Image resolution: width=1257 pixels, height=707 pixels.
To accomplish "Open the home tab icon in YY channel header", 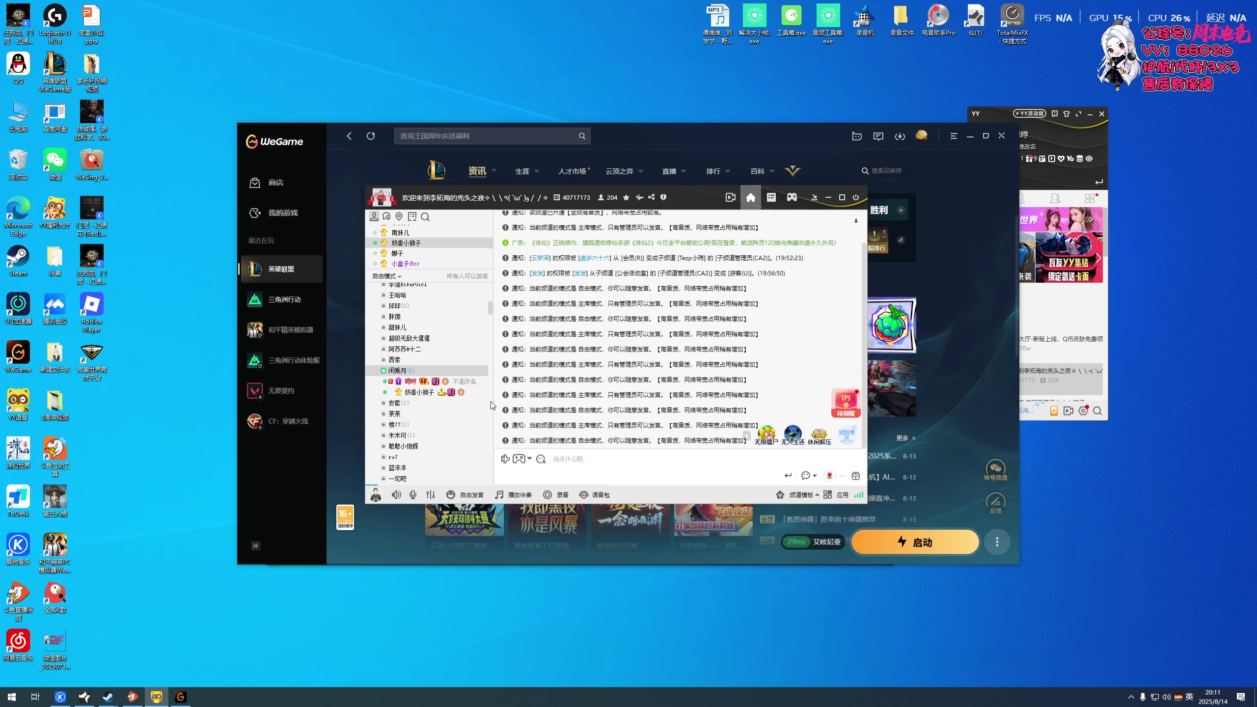I will coord(751,197).
